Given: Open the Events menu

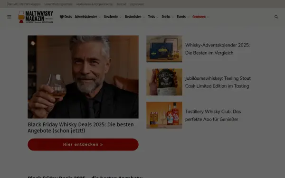Looking at the screenshot, I should [181, 17].
